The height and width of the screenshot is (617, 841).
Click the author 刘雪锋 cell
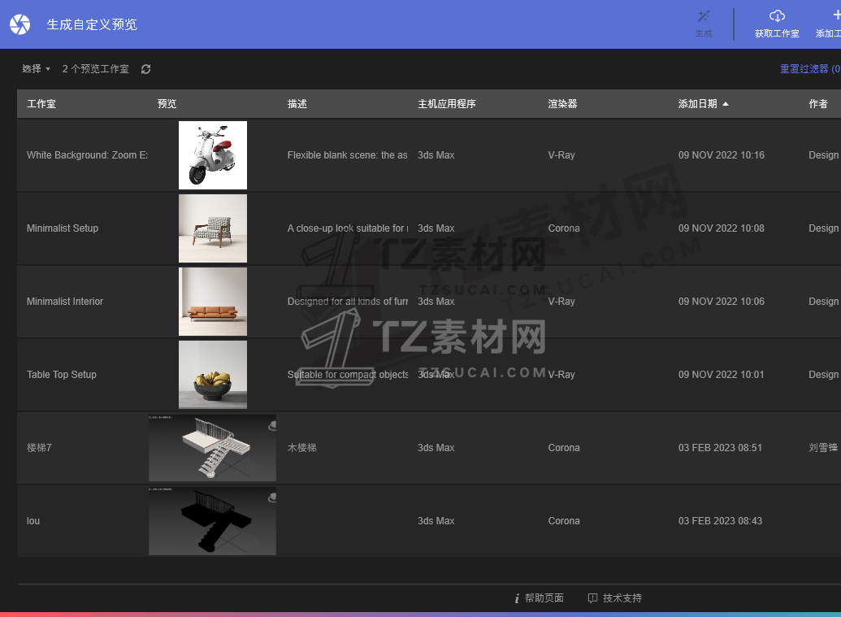tap(823, 447)
